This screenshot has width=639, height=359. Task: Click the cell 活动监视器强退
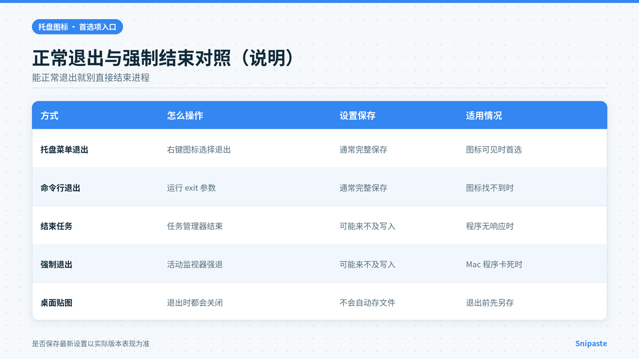point(195,264)
